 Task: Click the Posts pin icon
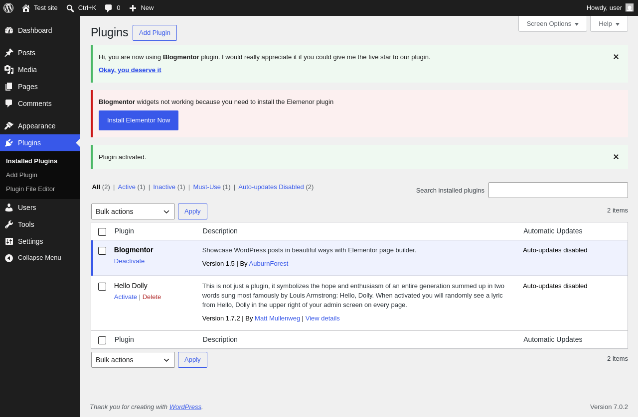click(x=9, y=53)
